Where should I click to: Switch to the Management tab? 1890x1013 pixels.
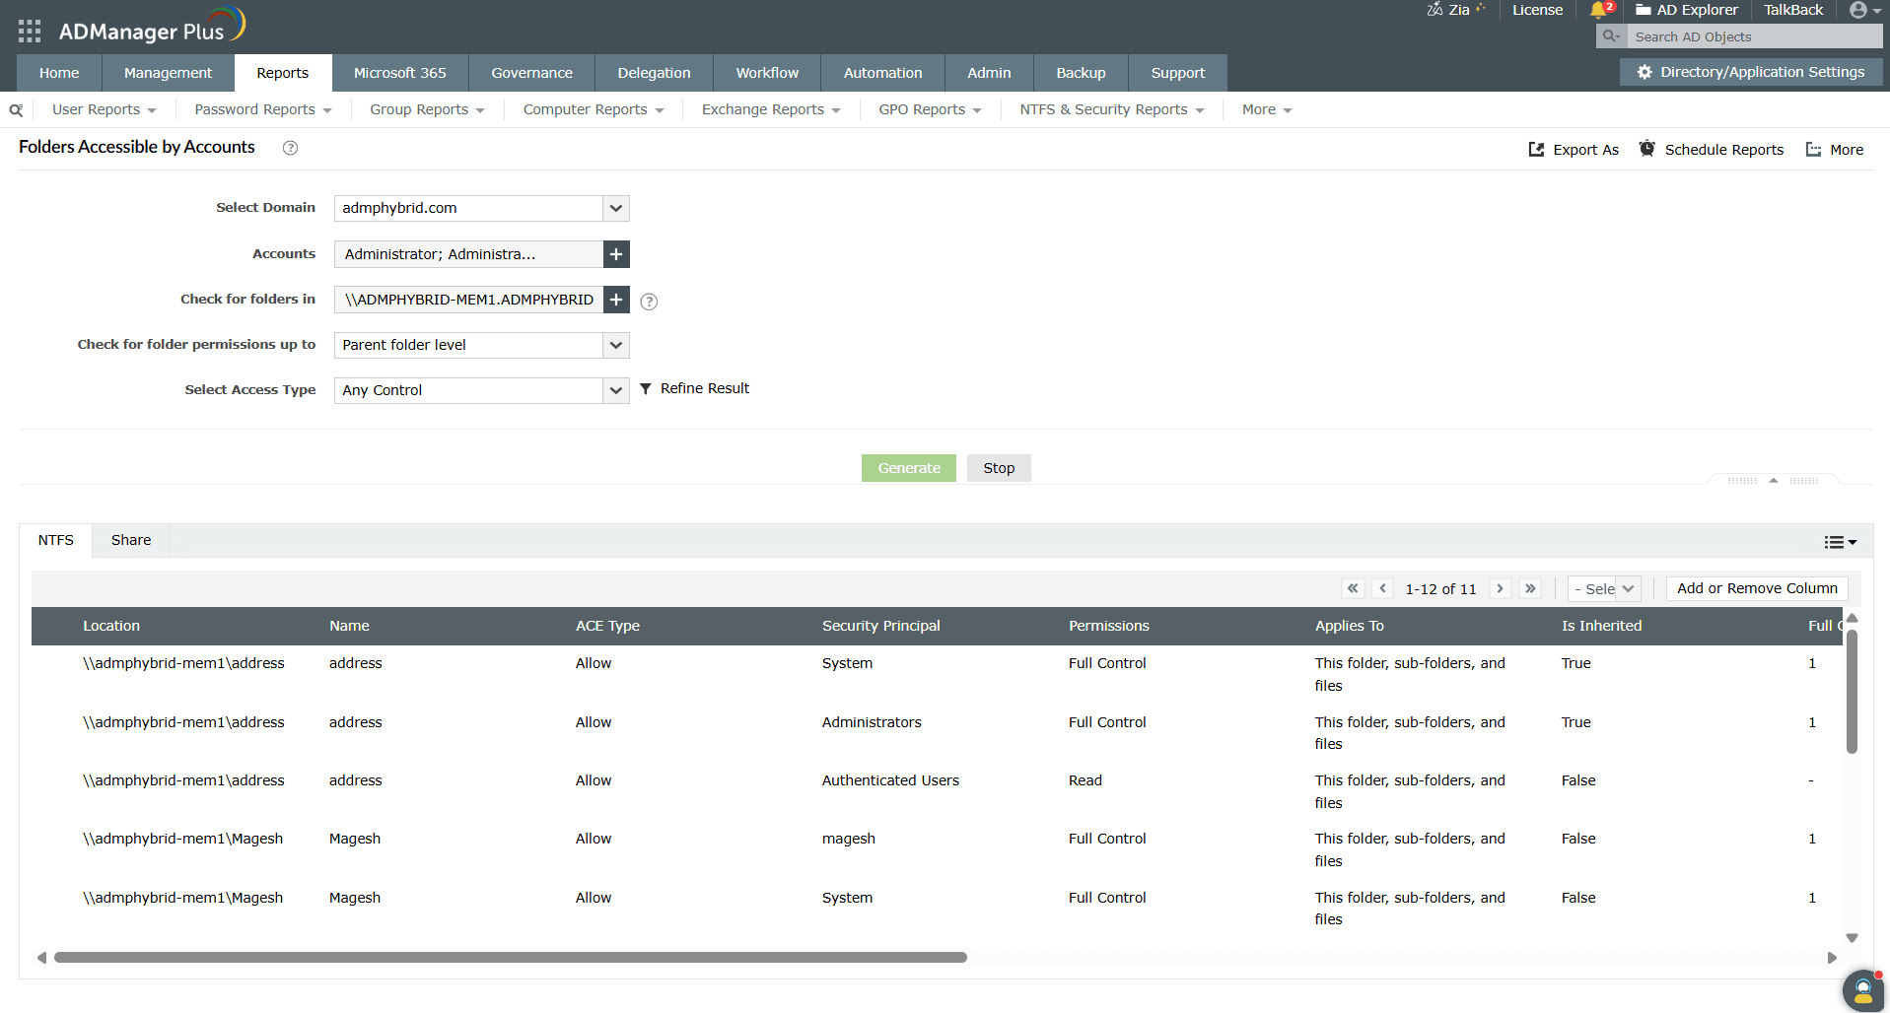pyautogui.click(x=168, y=73)
